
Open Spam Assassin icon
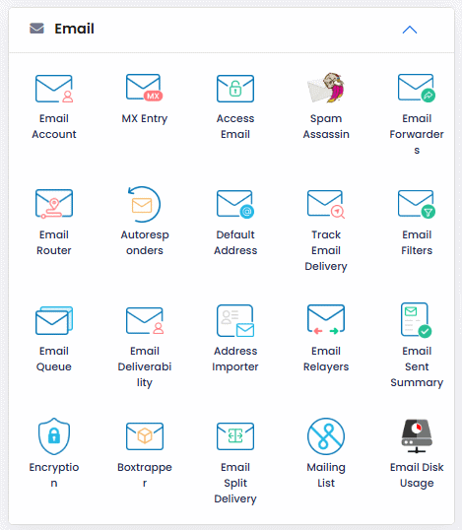[326, 88]
